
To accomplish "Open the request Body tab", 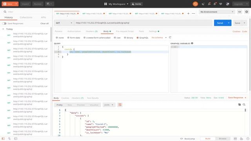I will [x=107, y=31].
